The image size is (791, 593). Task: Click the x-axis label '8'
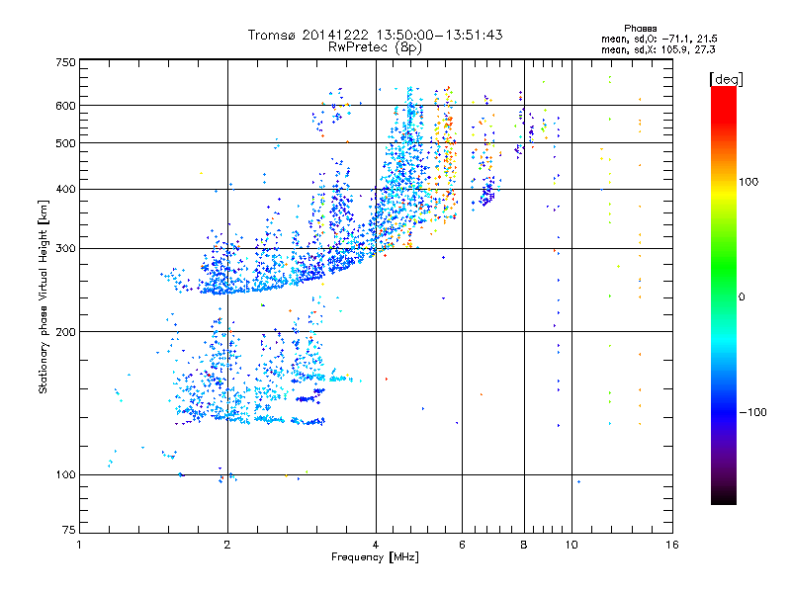click(524, 545)
